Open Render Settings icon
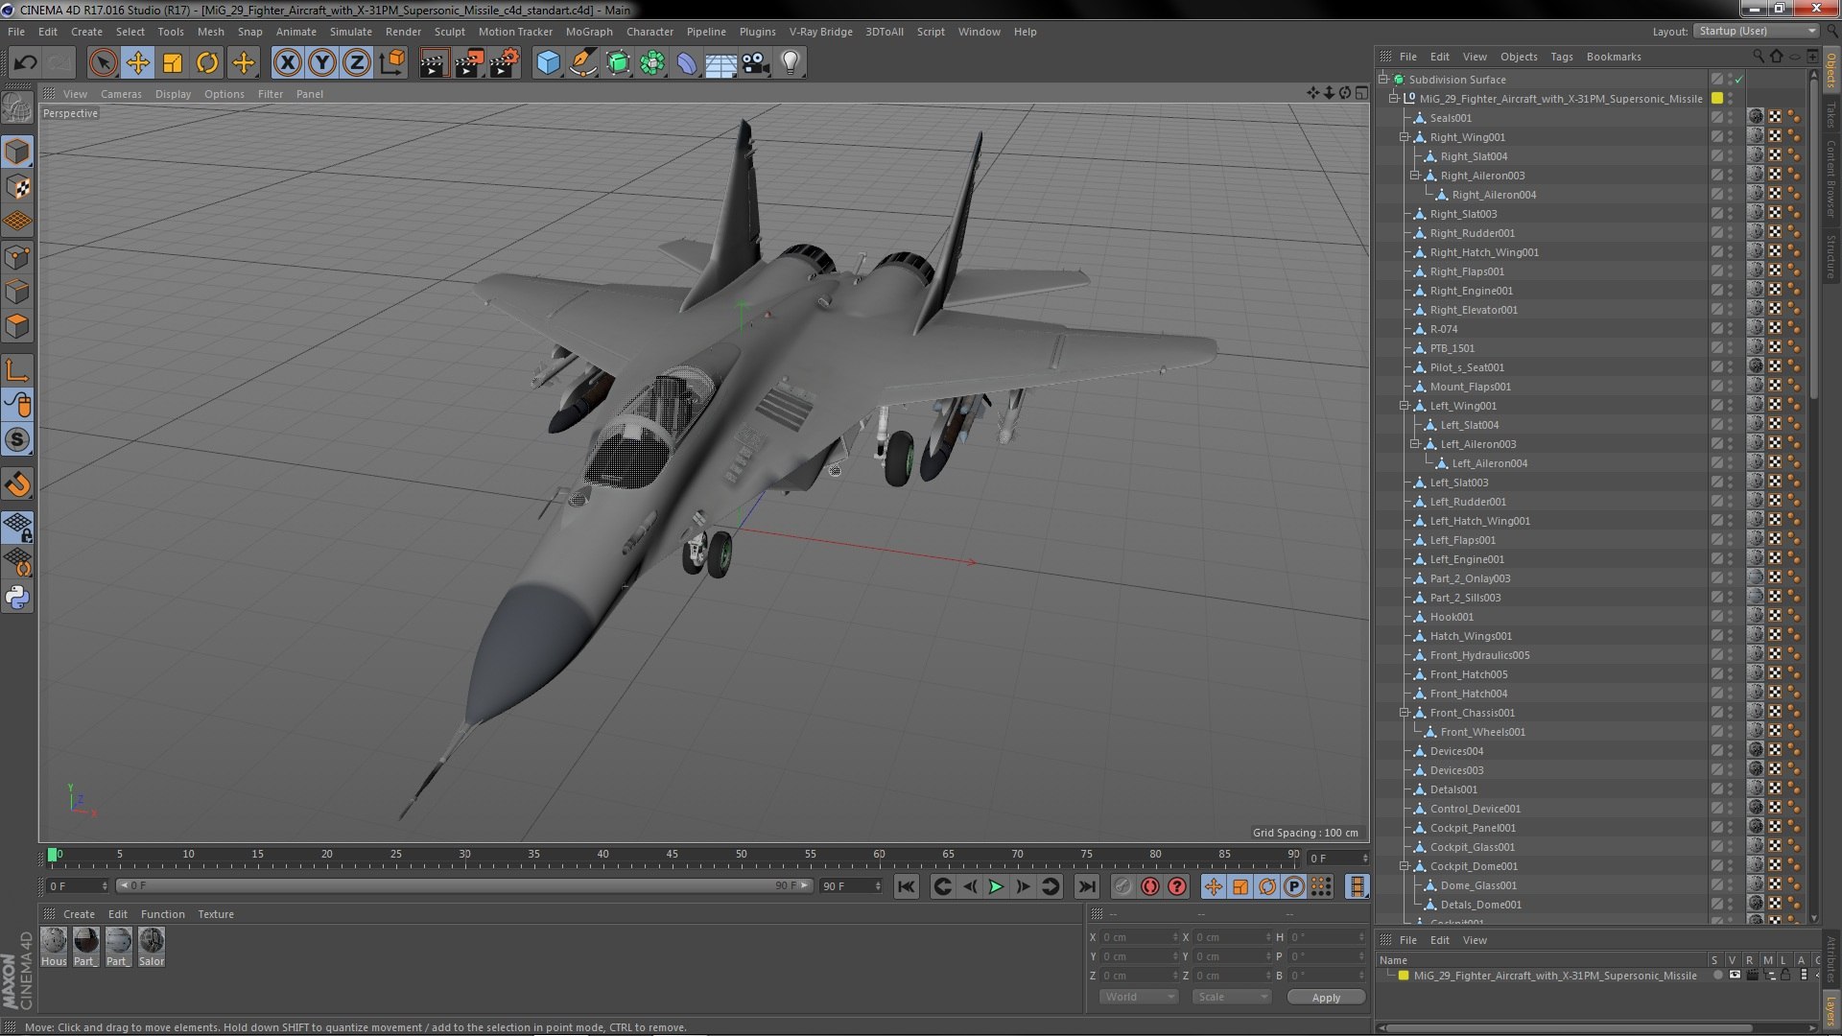 [504, 63]
